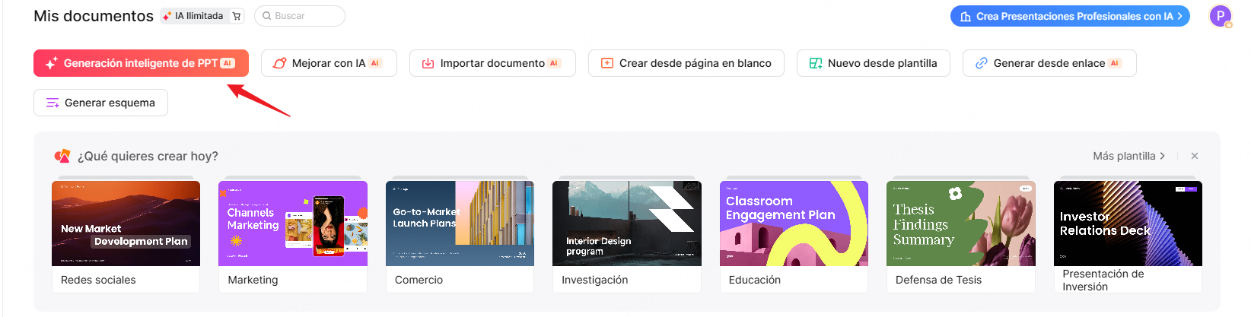The image size is (1251, 317).
Task: Open the purple P profile avatar
Action: (x=1220, y=16)
